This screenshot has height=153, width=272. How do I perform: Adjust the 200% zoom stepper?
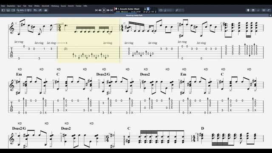click(x=25, y=10)
